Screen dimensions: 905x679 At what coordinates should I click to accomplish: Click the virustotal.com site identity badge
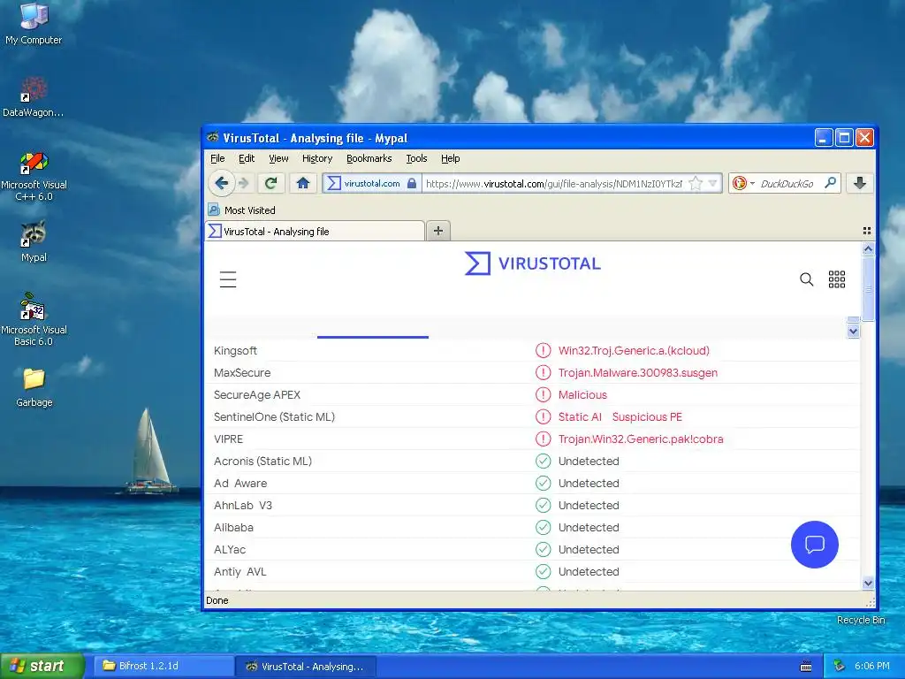click(372, 184)
